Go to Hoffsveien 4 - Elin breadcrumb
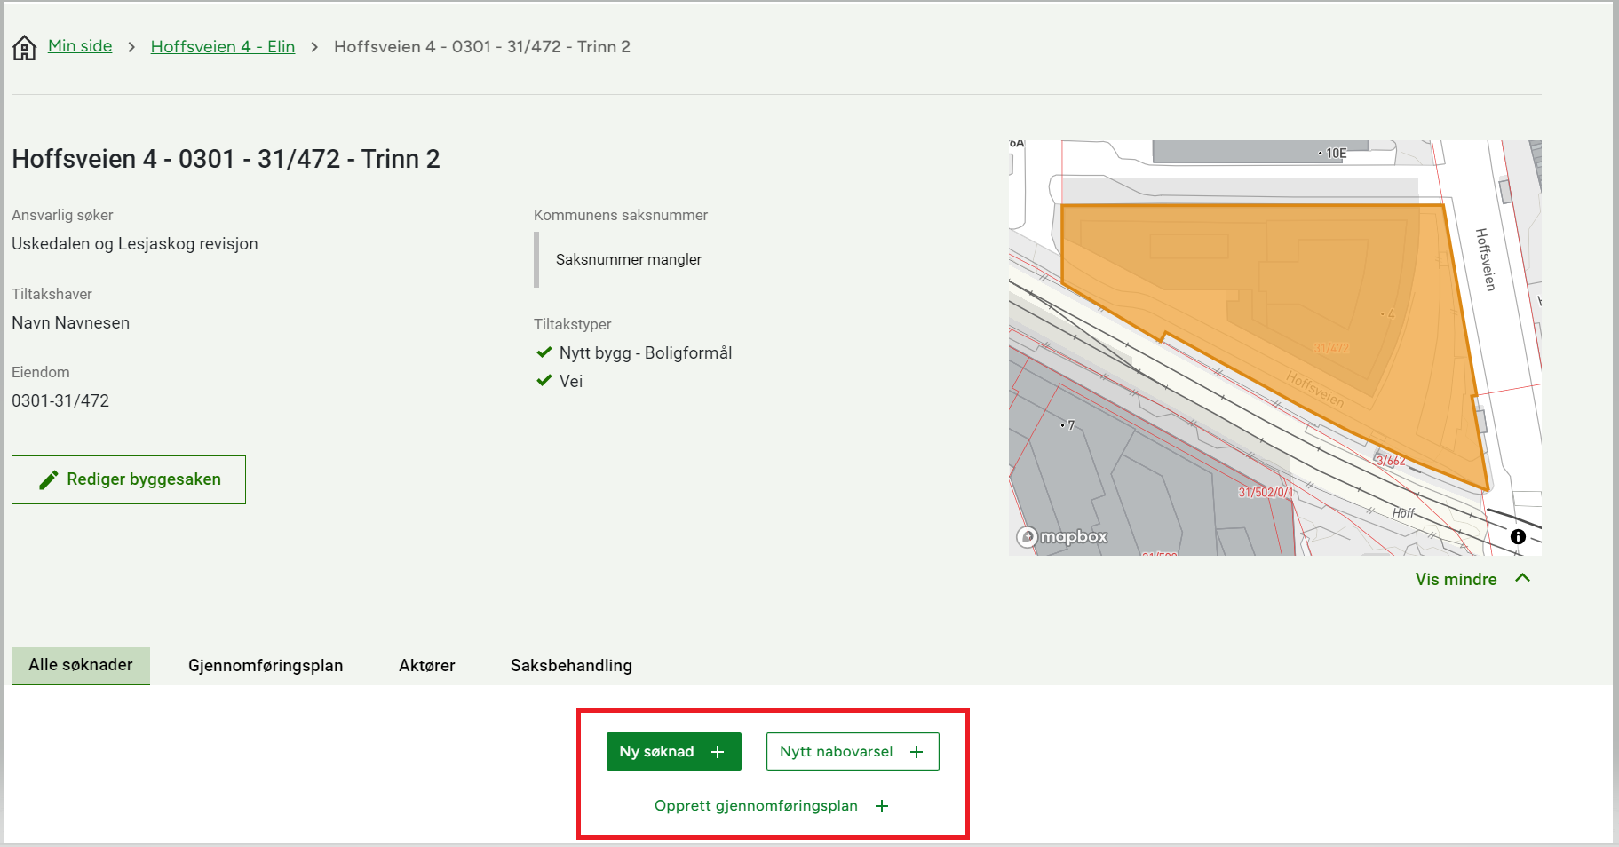 [222, 47]
